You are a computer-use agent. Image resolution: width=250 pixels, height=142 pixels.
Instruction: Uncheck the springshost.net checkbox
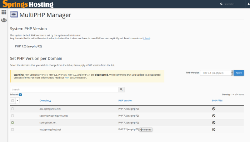12,123
